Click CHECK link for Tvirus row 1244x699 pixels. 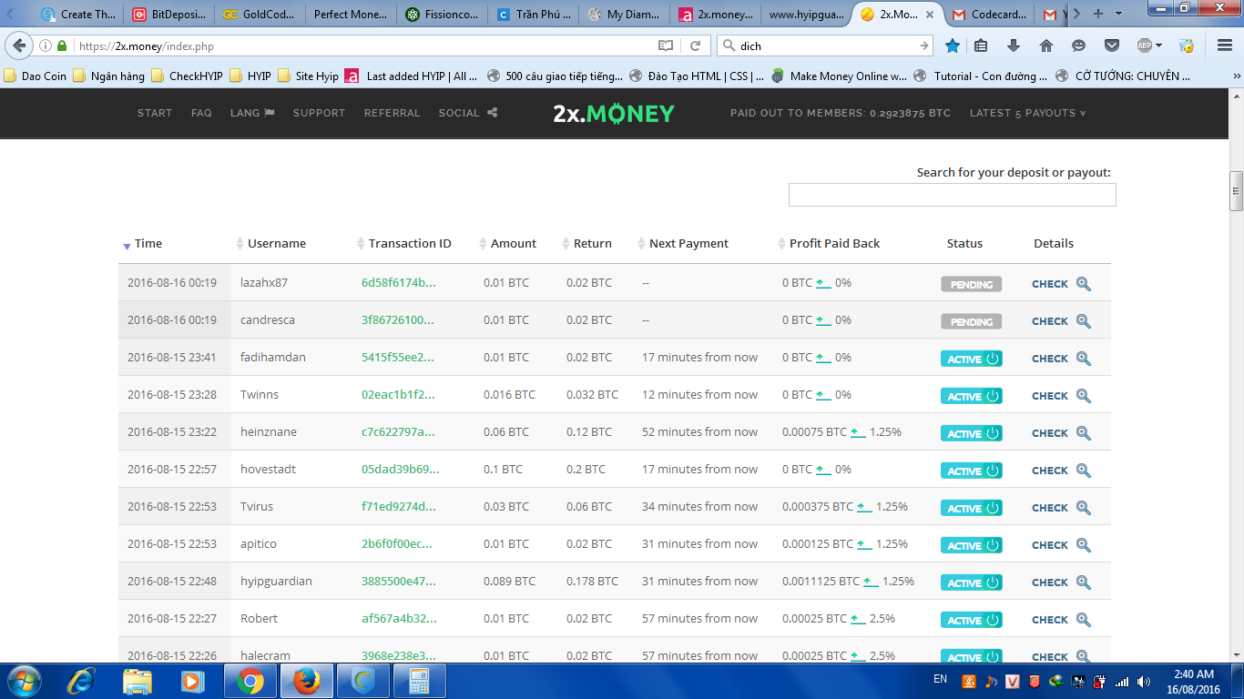1050,508
